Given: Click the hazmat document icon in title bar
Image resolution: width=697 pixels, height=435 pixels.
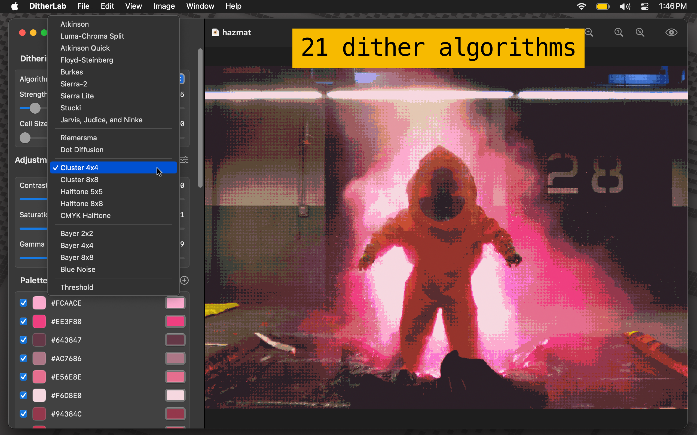Looking at the screenshot, I should [x=215, y=32].
